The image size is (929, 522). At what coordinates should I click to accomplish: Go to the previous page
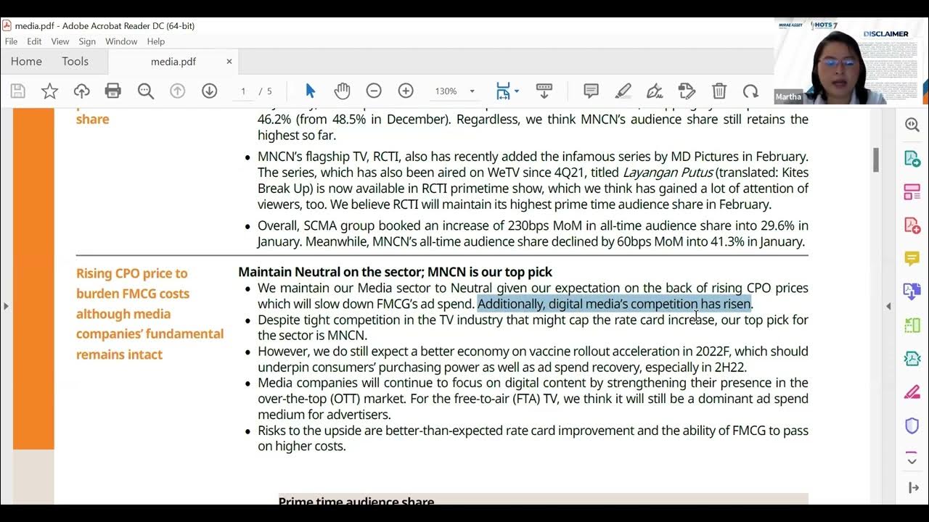point(177,91)
